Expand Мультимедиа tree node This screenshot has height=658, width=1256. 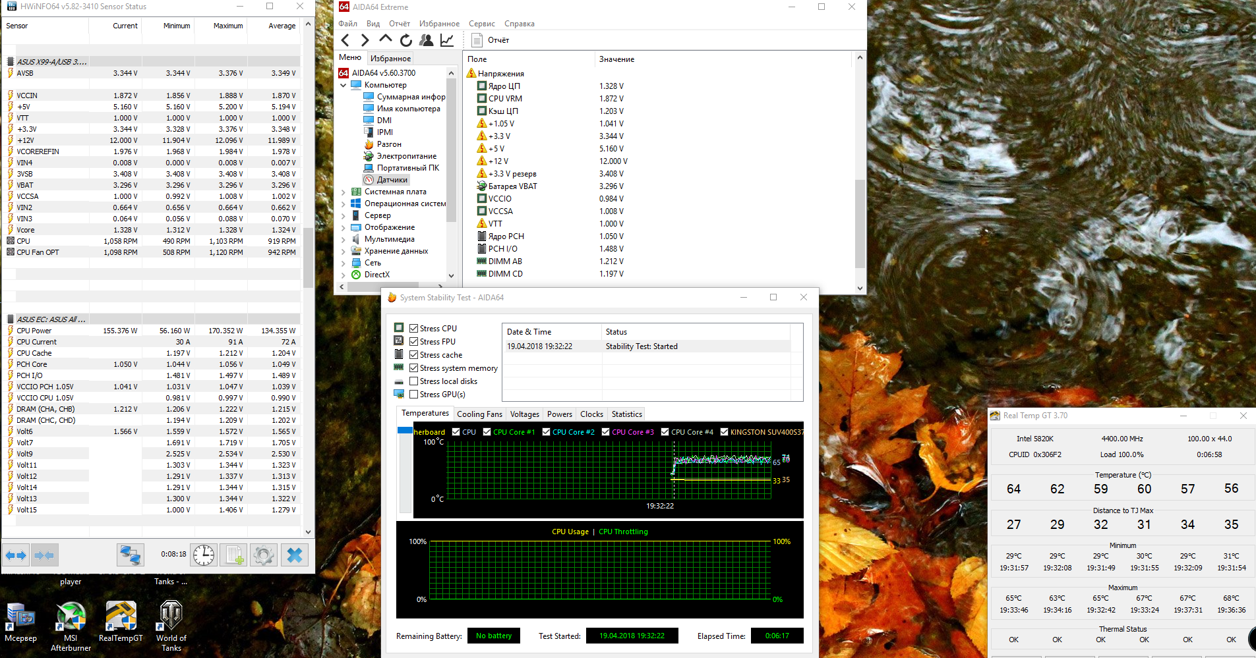pyautogui.click(x=343, y=239)
